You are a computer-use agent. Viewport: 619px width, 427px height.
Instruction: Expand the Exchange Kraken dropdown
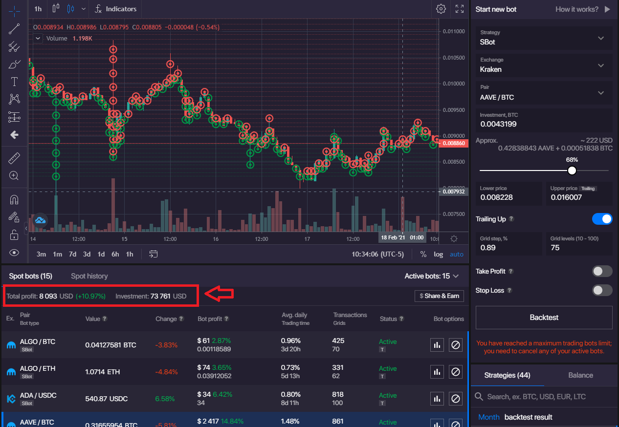[544, 65]
